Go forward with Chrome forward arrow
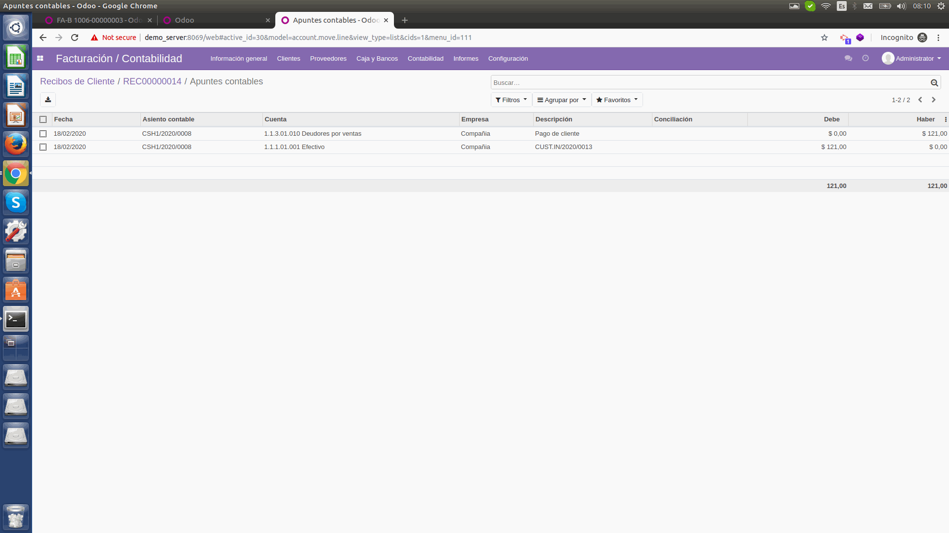The width and height of the screenshot is (949, 533). coord(59,38)
